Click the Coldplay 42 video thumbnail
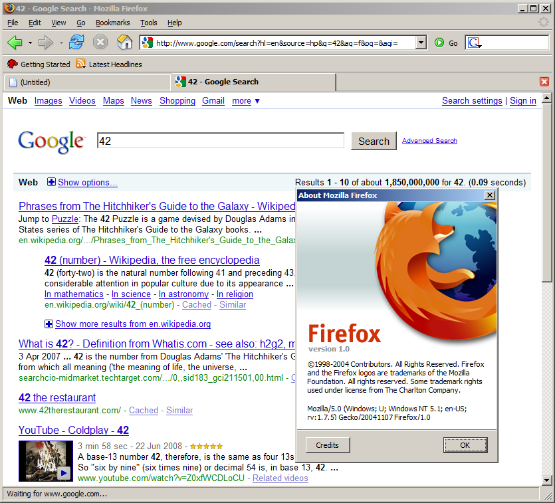This screenshot has width=555, height=503. (45, 461)
